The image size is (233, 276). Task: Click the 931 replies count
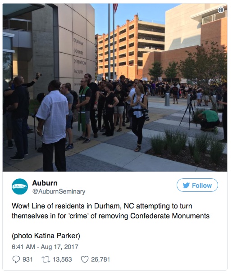[27, 259]
